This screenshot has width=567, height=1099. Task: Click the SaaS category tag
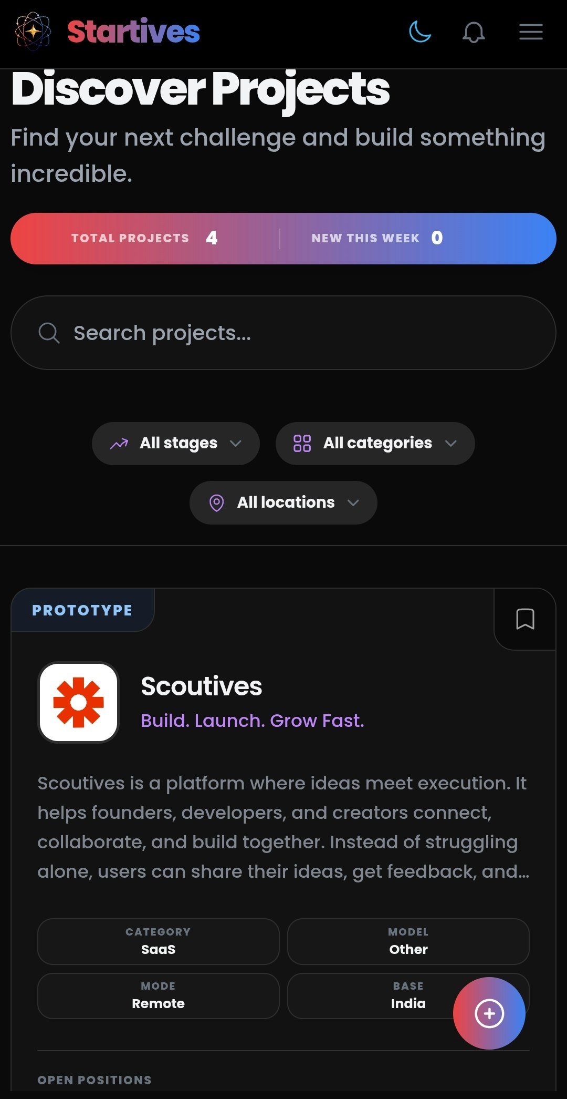coord(159,942)
